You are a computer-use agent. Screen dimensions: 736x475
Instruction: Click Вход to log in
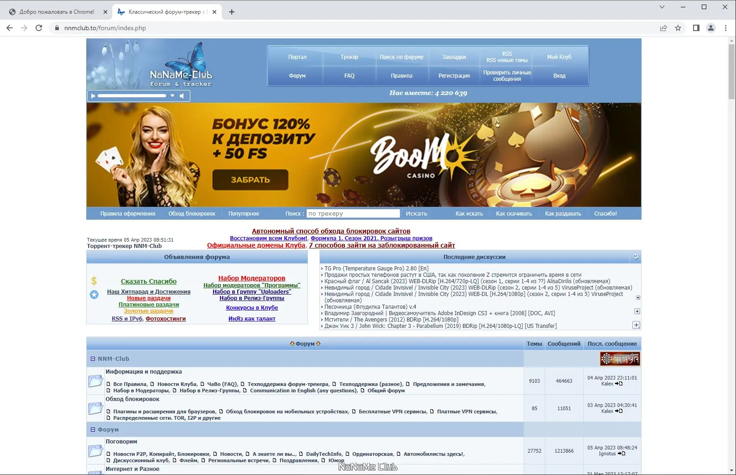[x=559, y=76]
